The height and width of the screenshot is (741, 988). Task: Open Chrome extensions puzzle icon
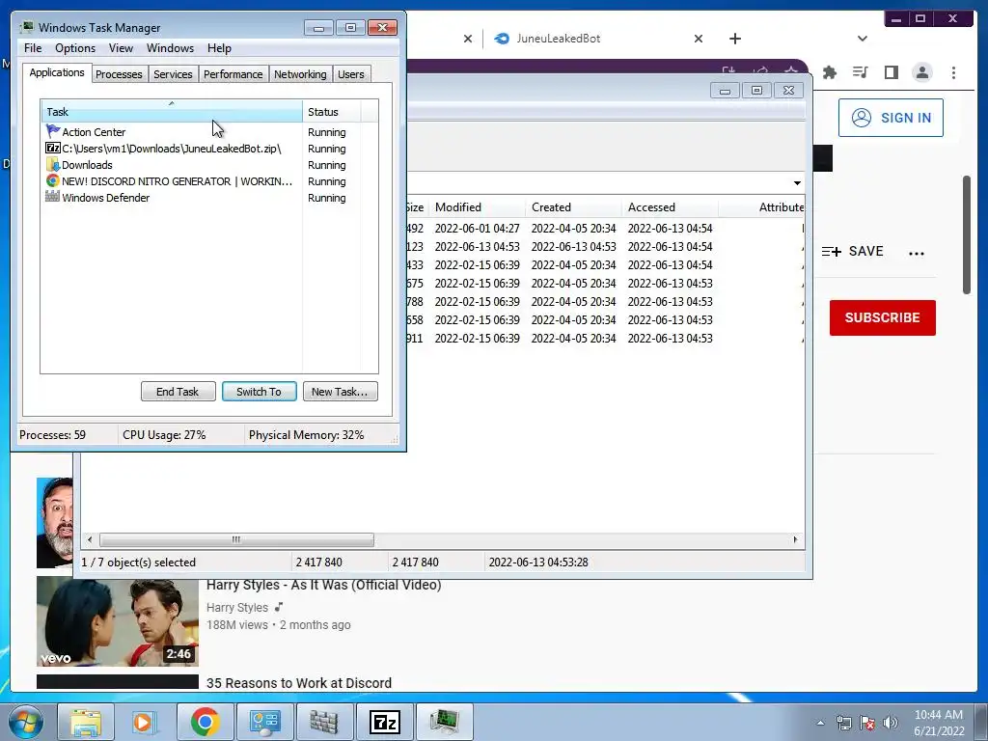[x=829, y=72]
